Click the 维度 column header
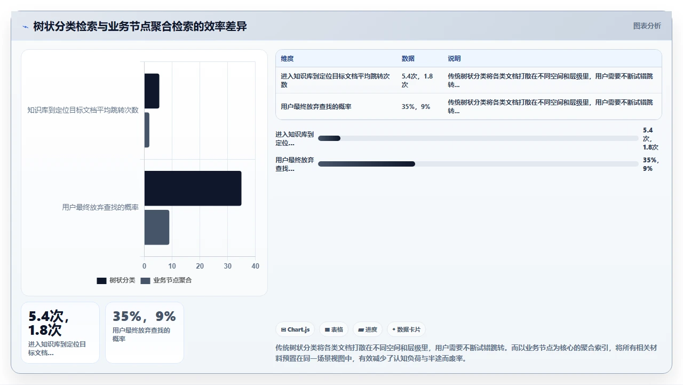Viewport: 683px width, 385px height. tap(287, 59)
